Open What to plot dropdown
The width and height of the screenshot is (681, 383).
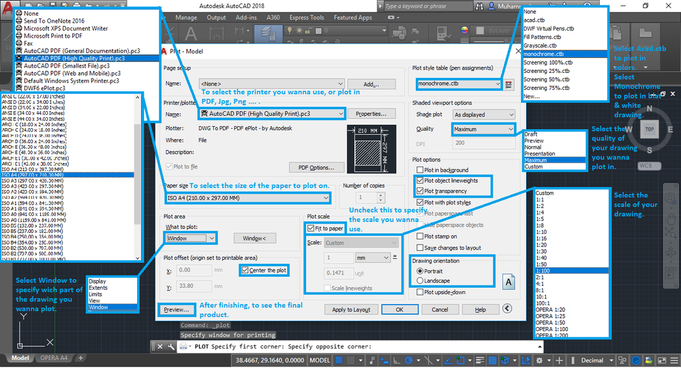(190, 239)
